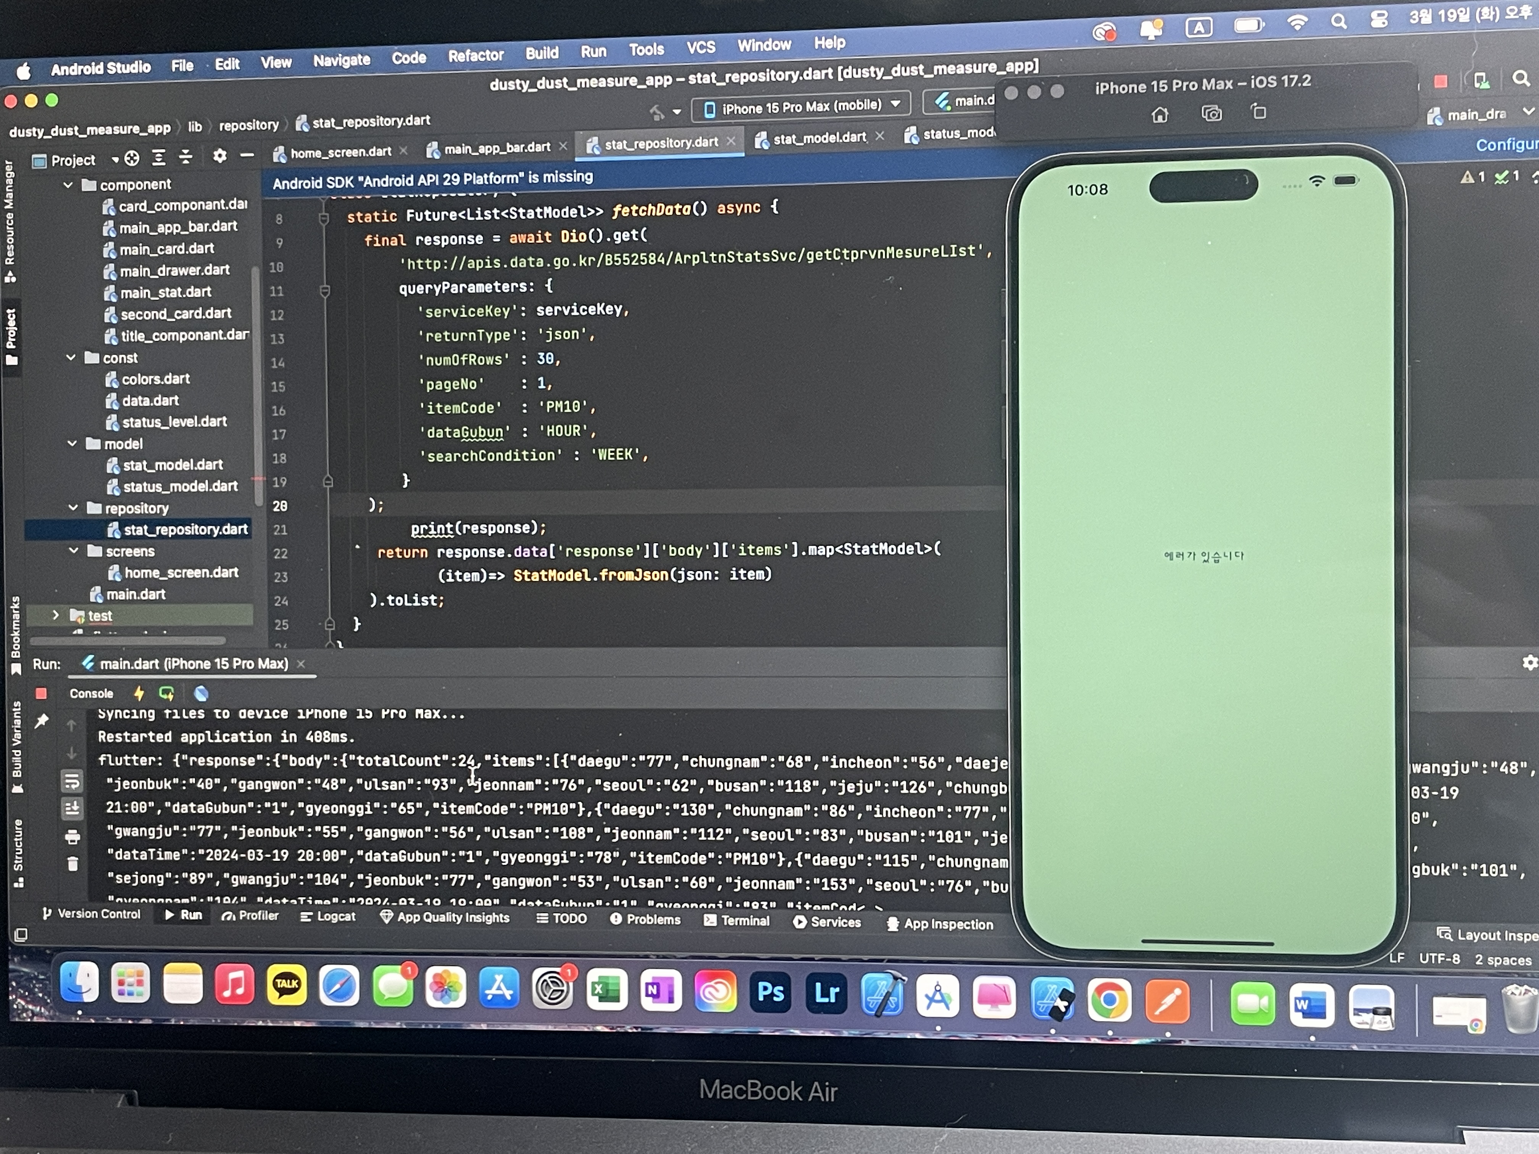Rotate the simulator device icon
The width and height of the screenshot is (1539, 1154).
point(1258,111)
